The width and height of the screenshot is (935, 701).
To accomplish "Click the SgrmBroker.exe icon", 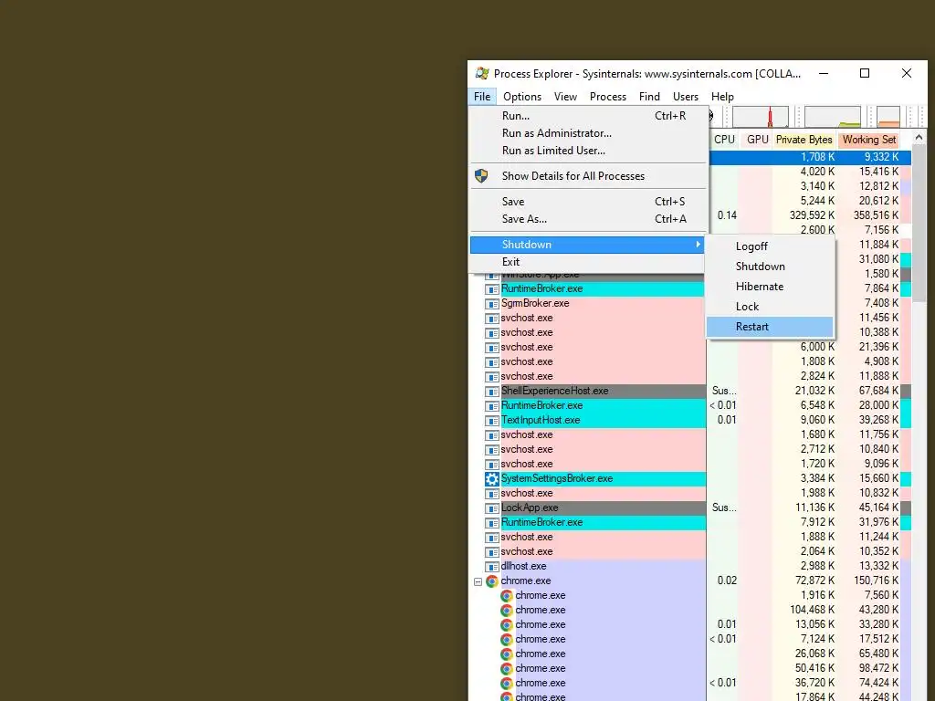I will (x=492, y=304).
